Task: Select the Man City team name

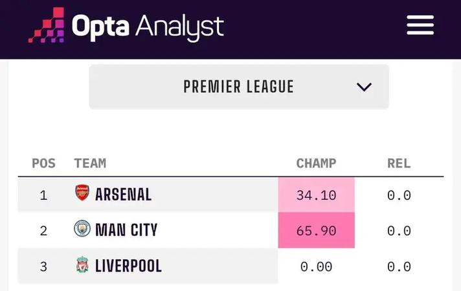Action: (x=126, y=230)
